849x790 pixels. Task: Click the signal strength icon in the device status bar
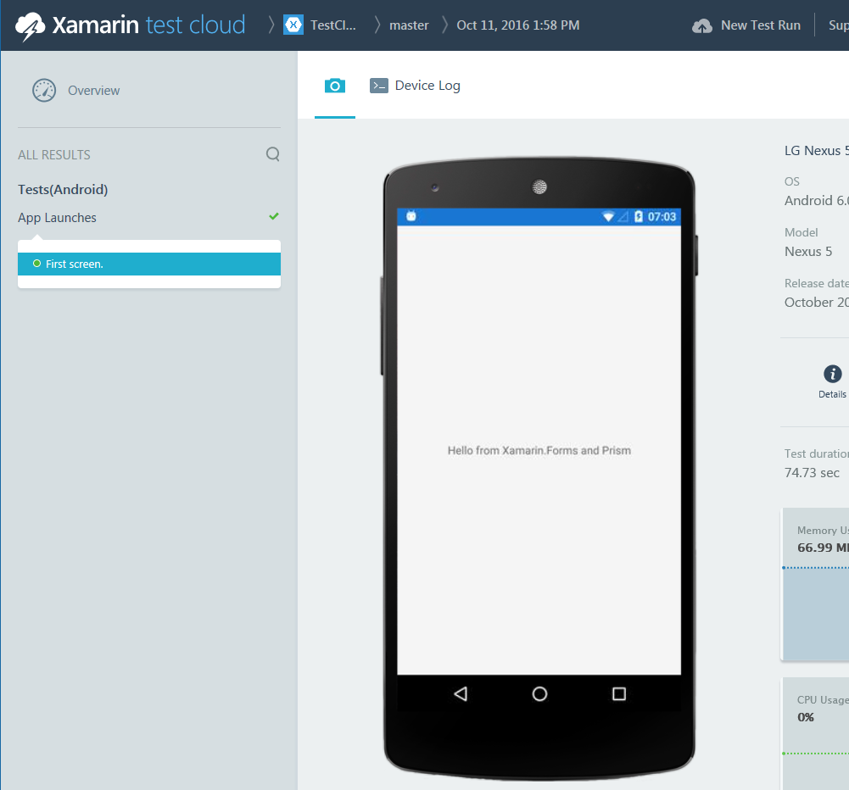pyautogui.click(x=623, y=217)
